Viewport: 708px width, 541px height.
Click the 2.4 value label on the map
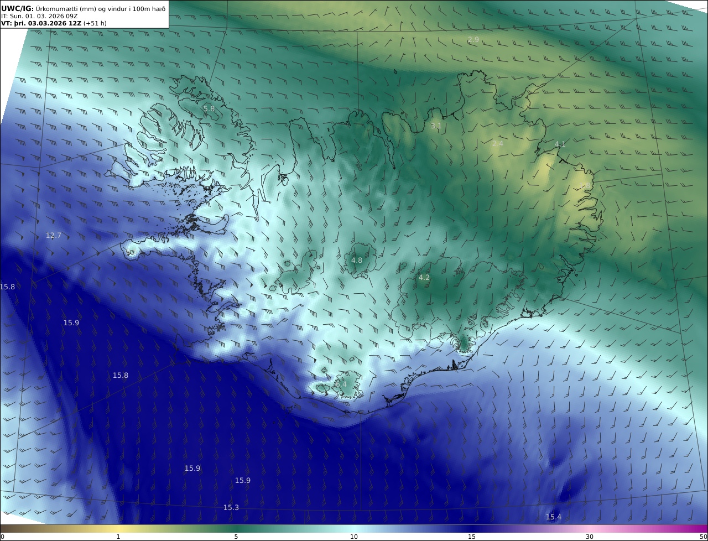coord(498,143)
